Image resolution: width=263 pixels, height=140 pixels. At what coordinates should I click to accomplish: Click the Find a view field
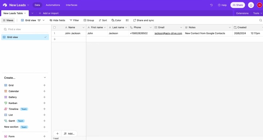pyautogui.click(x=25, y=29)
